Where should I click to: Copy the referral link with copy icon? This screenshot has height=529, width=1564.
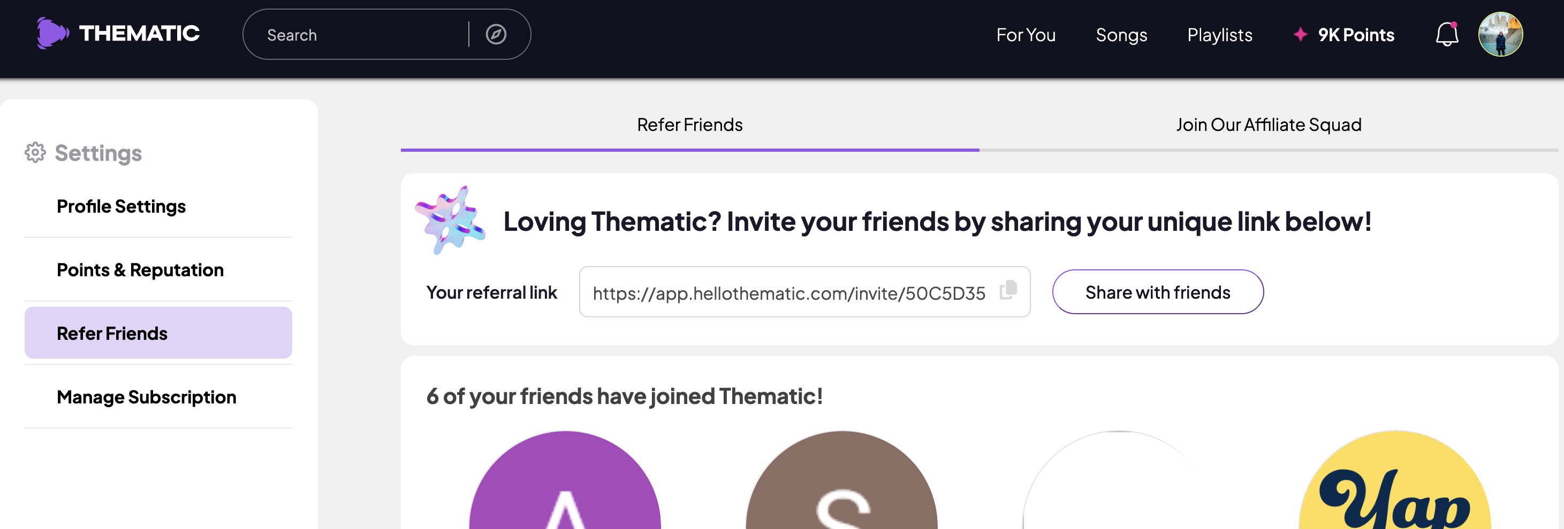click(1008, 290)
